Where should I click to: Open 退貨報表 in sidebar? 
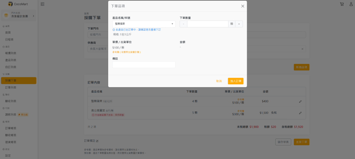coord(11,142)
